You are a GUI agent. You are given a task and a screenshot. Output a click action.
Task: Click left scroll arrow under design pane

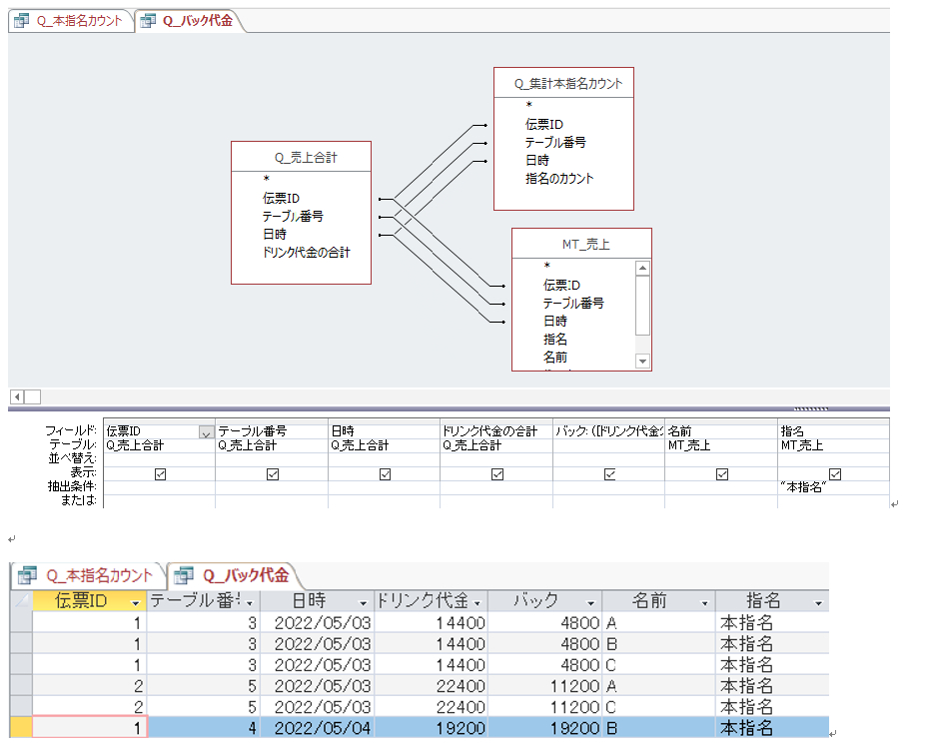click(x=17, y=396)
